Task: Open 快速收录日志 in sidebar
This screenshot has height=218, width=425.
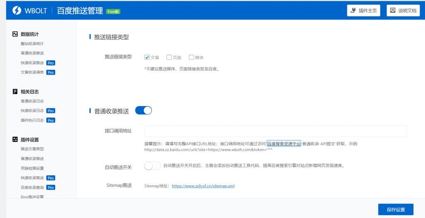Action: [x=32, y=110]
